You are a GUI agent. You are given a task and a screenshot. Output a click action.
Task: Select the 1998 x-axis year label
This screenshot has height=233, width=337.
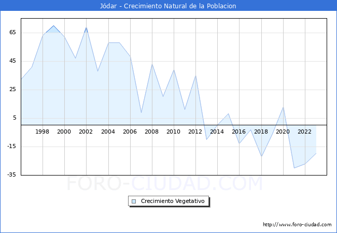42,132
